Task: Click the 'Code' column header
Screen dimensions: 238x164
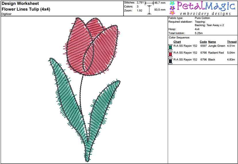Action: click(x=203, y=42)
